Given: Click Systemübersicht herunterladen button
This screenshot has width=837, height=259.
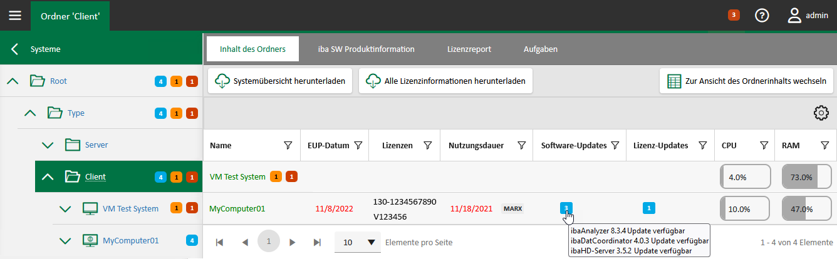Looking at the screenshot, I should 280,81.
